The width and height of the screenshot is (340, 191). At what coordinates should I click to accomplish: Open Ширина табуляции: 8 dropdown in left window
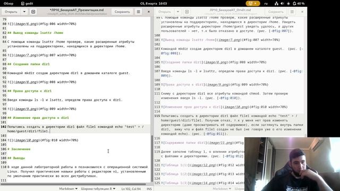98,189
